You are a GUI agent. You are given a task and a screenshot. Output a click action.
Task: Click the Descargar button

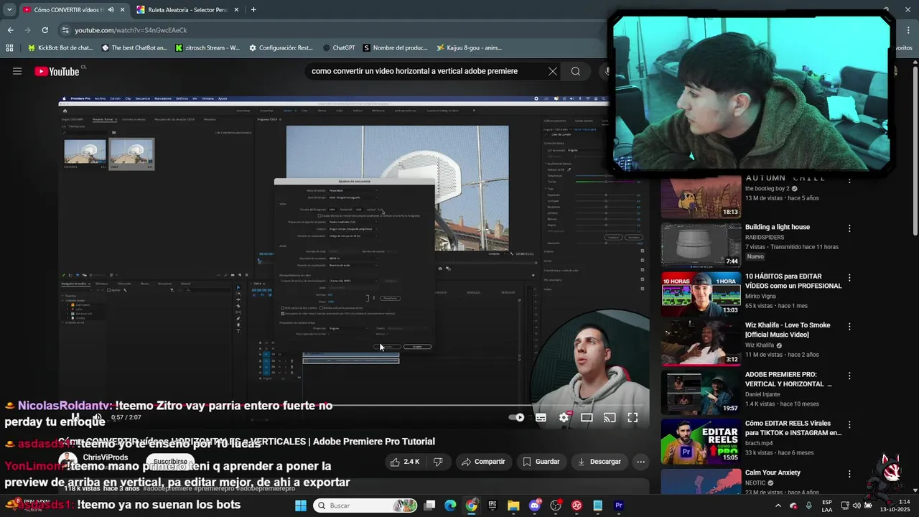(600, 462)
